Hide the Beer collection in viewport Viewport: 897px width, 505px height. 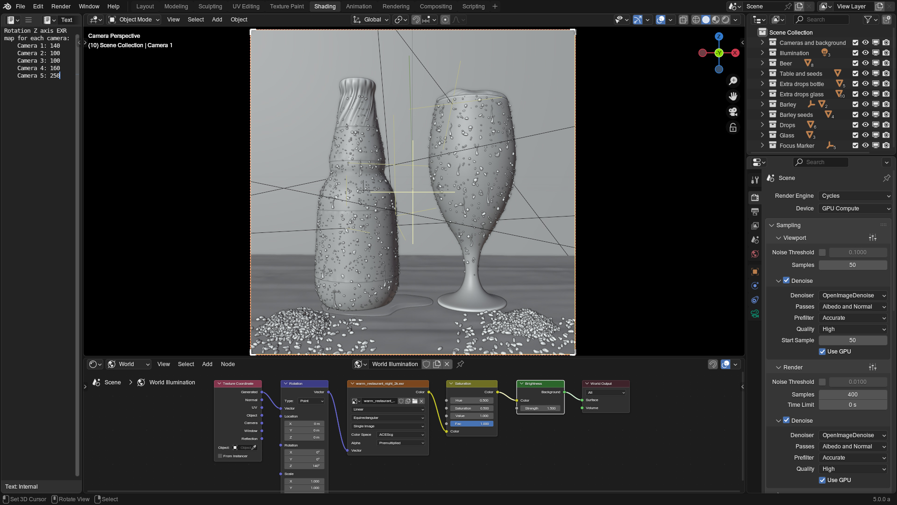tap(865, 63)
